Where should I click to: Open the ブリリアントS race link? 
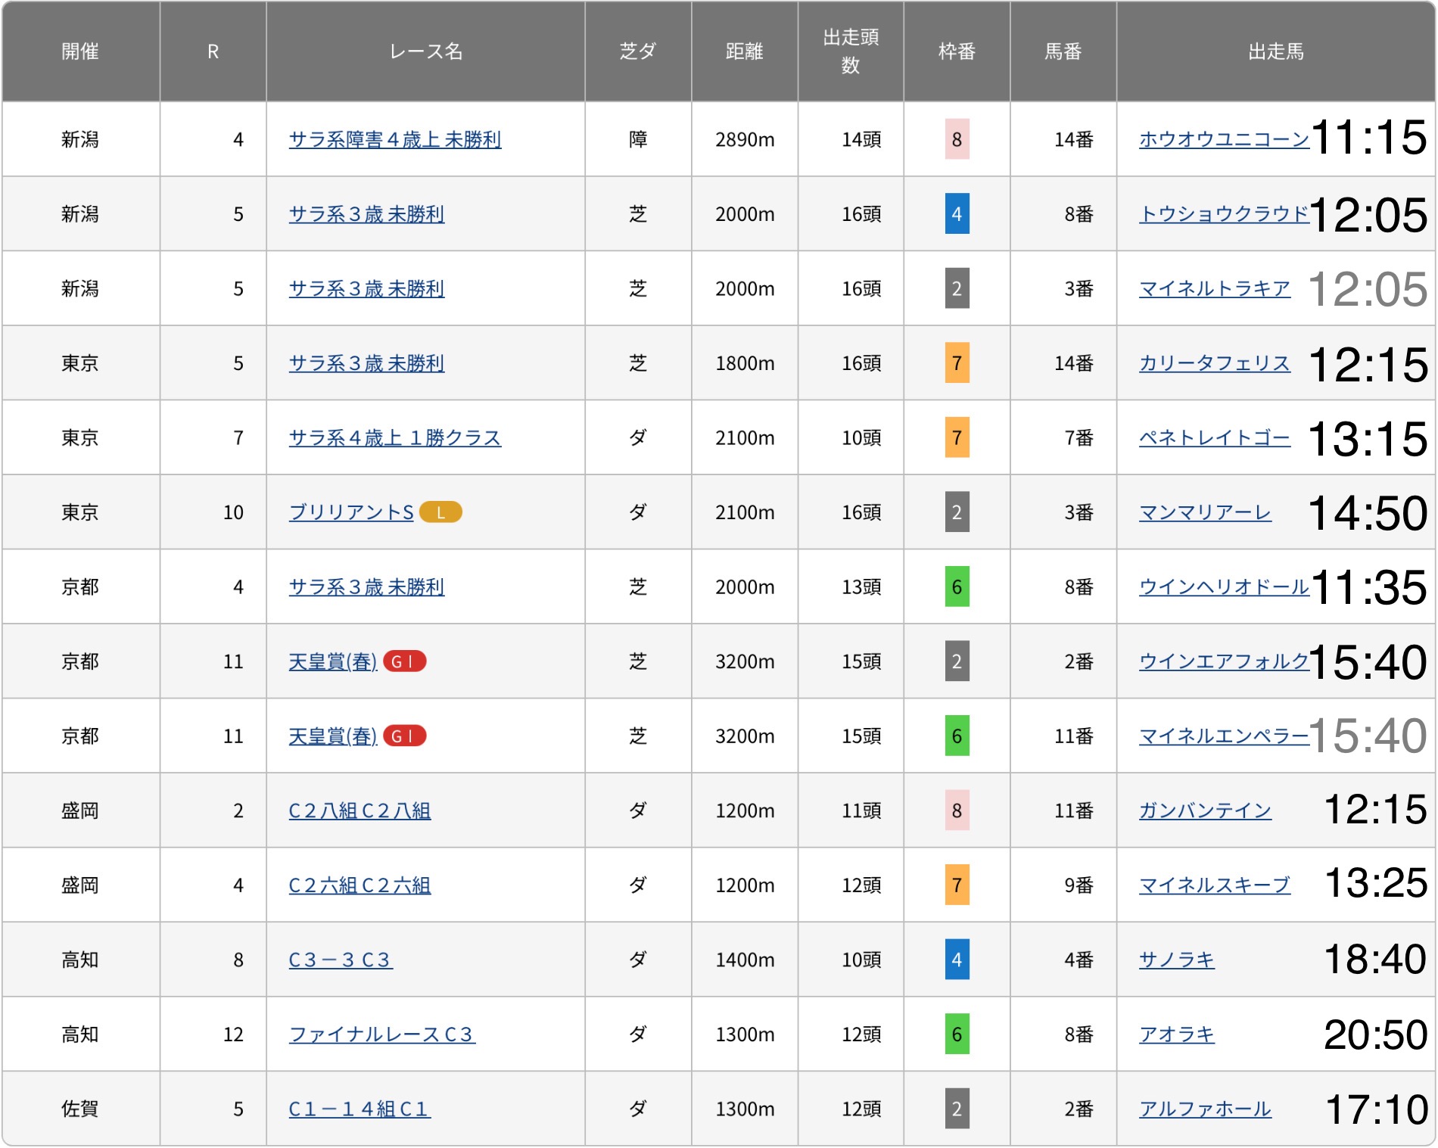pyautogui.click(x=351, y=512)
